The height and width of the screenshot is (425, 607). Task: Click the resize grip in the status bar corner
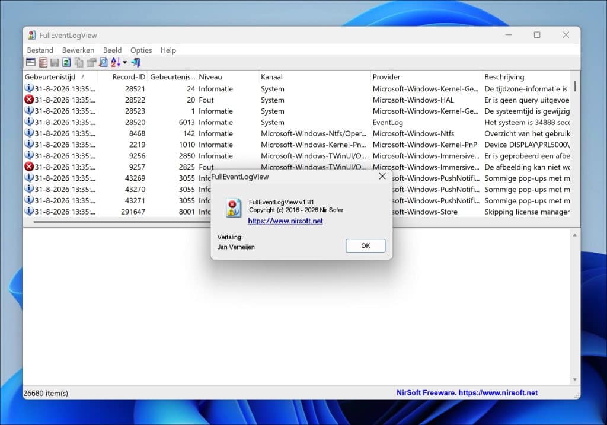(577, 395)
